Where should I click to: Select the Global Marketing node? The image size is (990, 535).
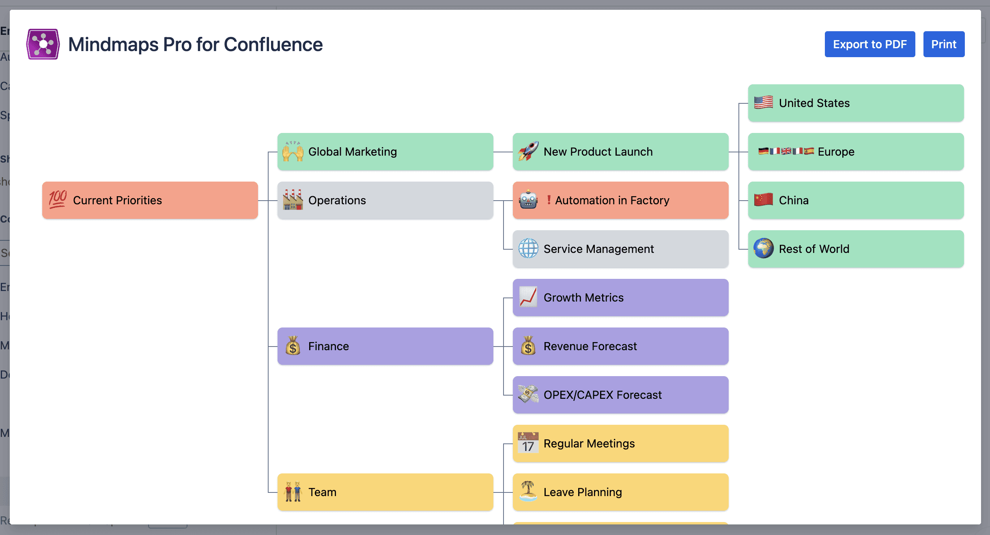tap(385, 152)
